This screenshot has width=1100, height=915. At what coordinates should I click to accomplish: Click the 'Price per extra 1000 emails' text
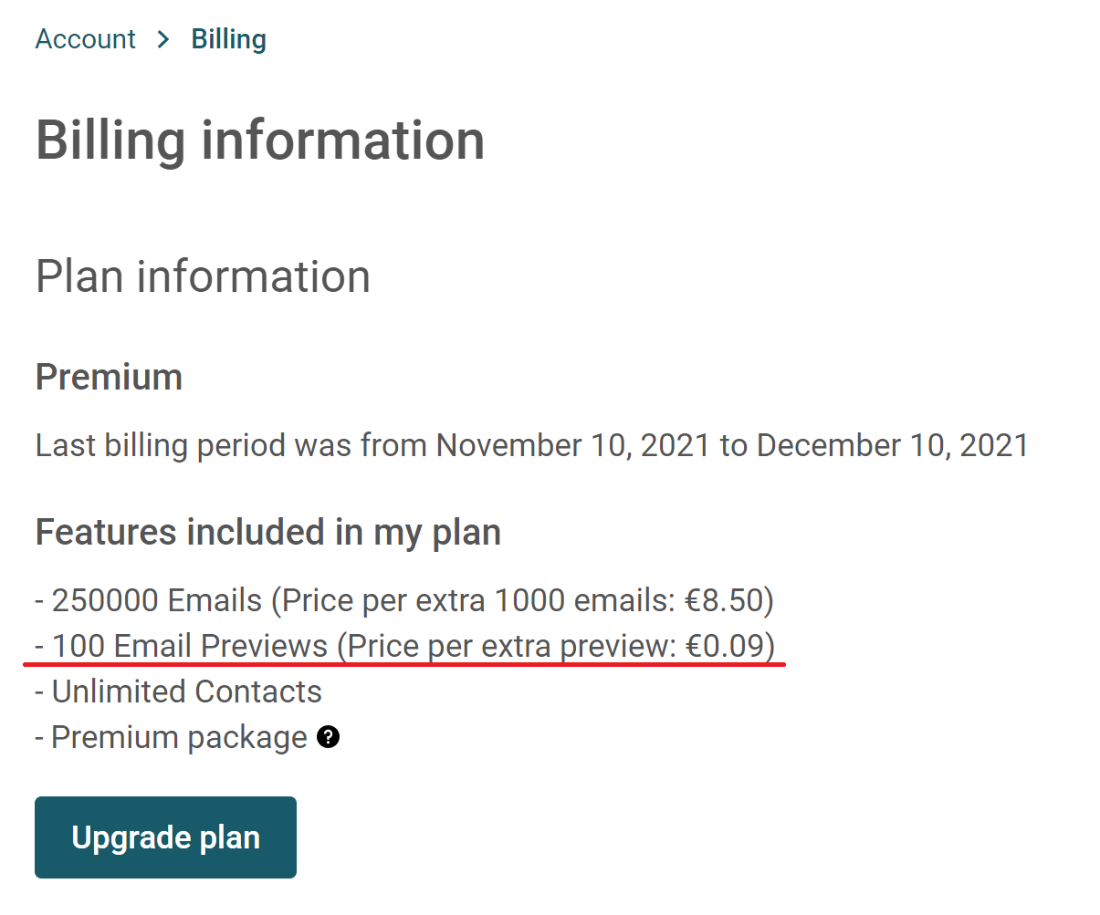pyautogui.click(x=478, y=600)
